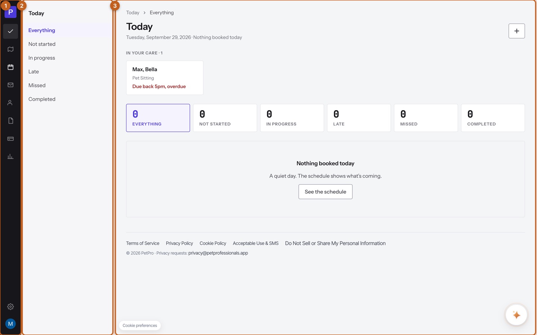This screenshot has width=537, height=335.
Task: Open the sparkle assistant button
Action: coord(516,315)
